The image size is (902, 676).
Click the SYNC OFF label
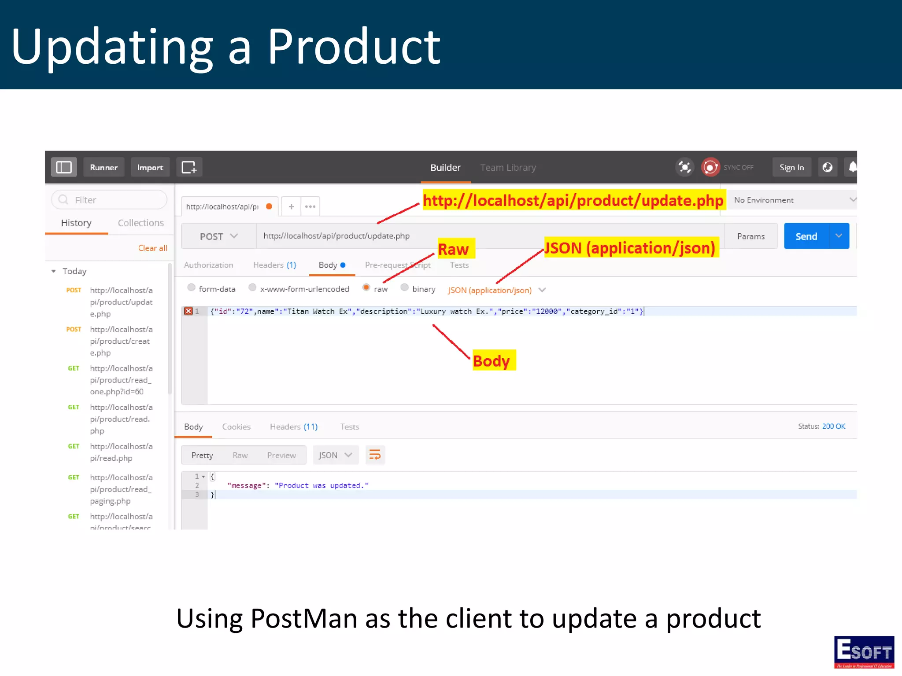tap(738, 167)
